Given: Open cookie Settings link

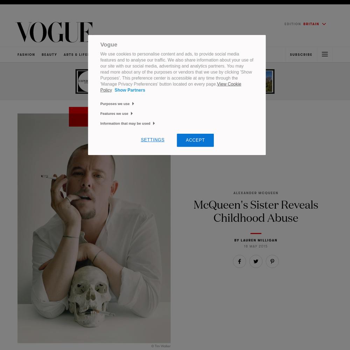Looking at the screenshot, I should tap(153, 140).
